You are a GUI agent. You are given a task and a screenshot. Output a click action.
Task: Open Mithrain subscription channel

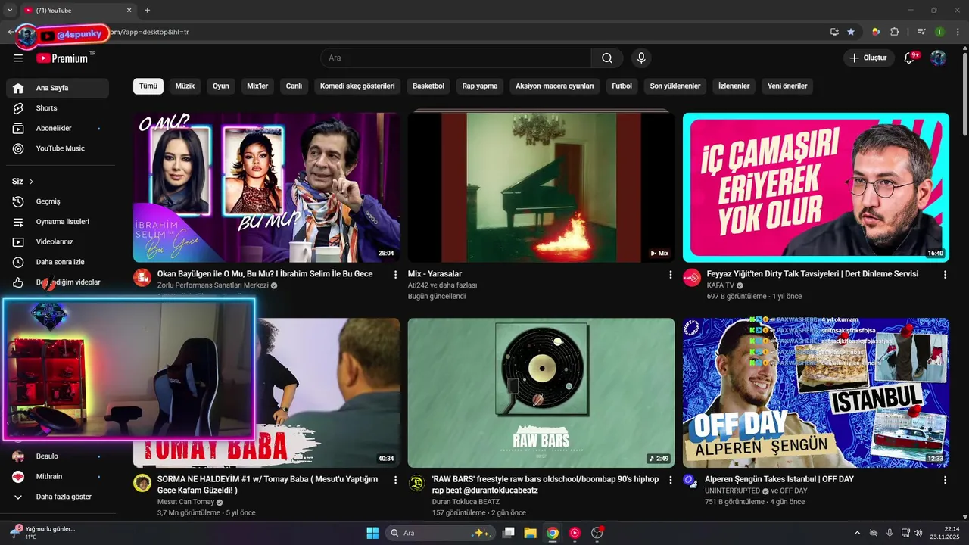tap(58, 477)
